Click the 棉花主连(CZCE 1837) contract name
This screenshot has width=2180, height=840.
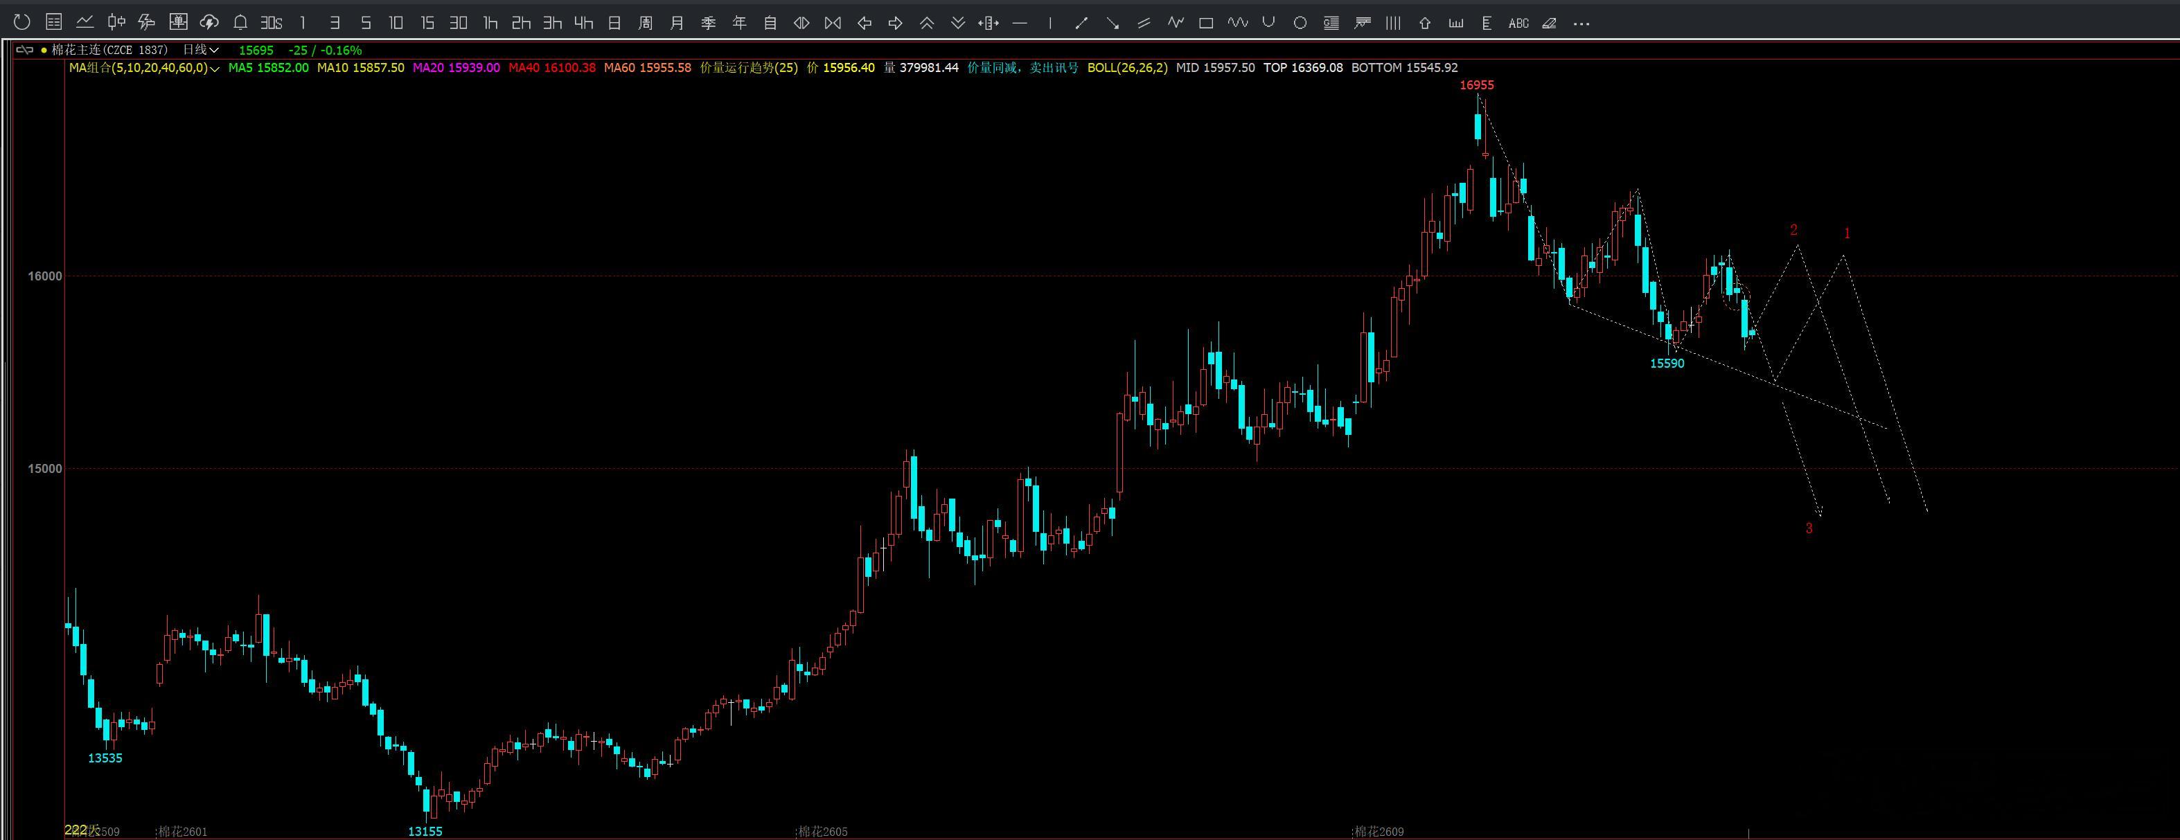coord(110,50)
